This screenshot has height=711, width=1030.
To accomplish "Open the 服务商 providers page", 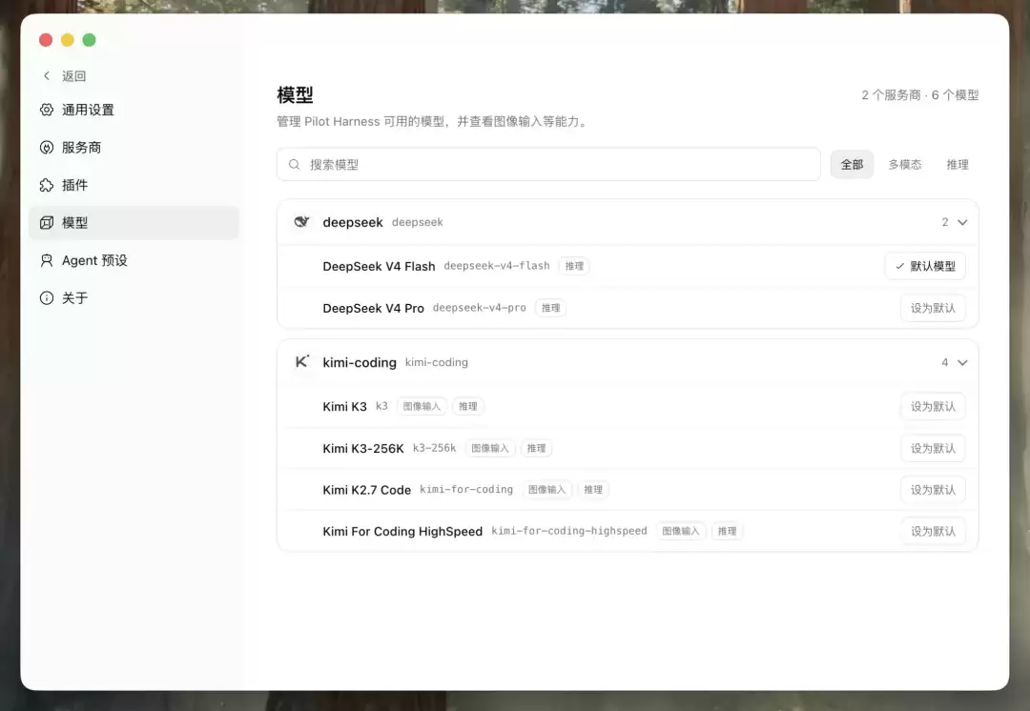I will click(134, 147).
